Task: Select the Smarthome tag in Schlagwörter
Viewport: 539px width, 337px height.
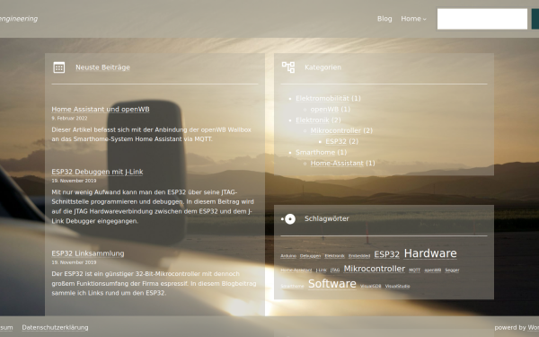Action: click(x=292, y=286)
